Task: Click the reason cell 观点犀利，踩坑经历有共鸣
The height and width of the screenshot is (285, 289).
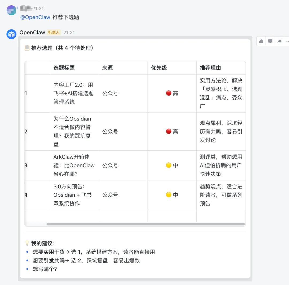Action: [221, 131]
